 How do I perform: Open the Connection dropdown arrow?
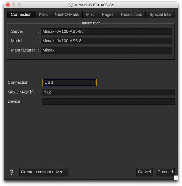click(94, 82)
